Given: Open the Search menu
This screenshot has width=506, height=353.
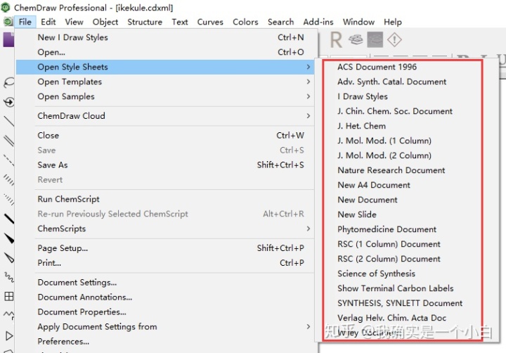Looking at the screenshot, I should coord(280,22).
